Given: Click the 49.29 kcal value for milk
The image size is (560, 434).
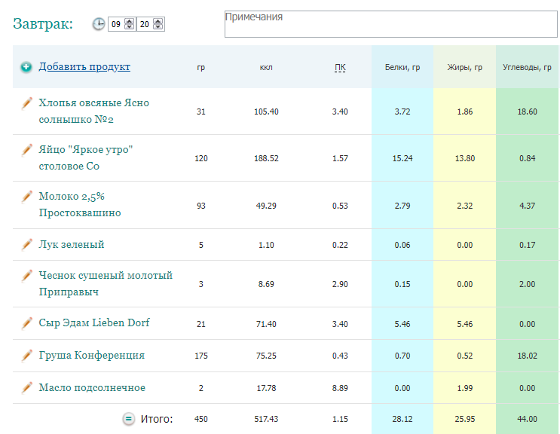Looking at the screenshot, I should click(266, 206).
